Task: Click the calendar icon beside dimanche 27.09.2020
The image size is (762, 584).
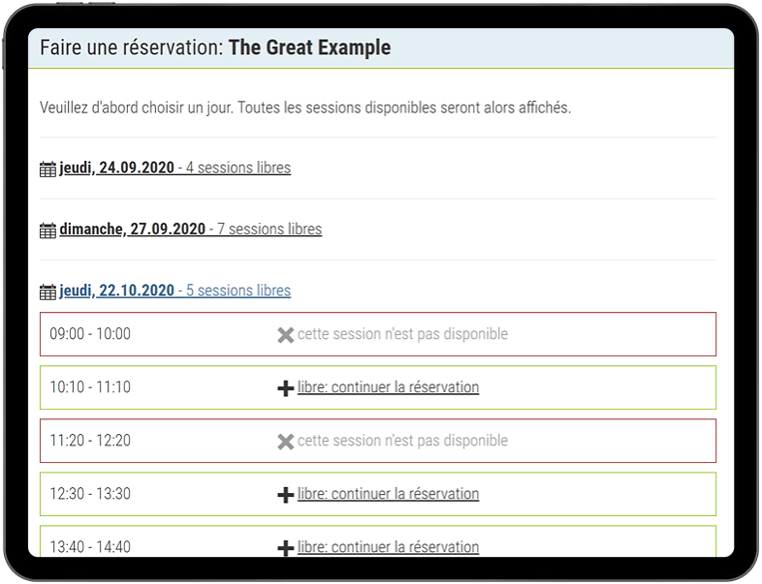Action: click(x=48, y=231)
